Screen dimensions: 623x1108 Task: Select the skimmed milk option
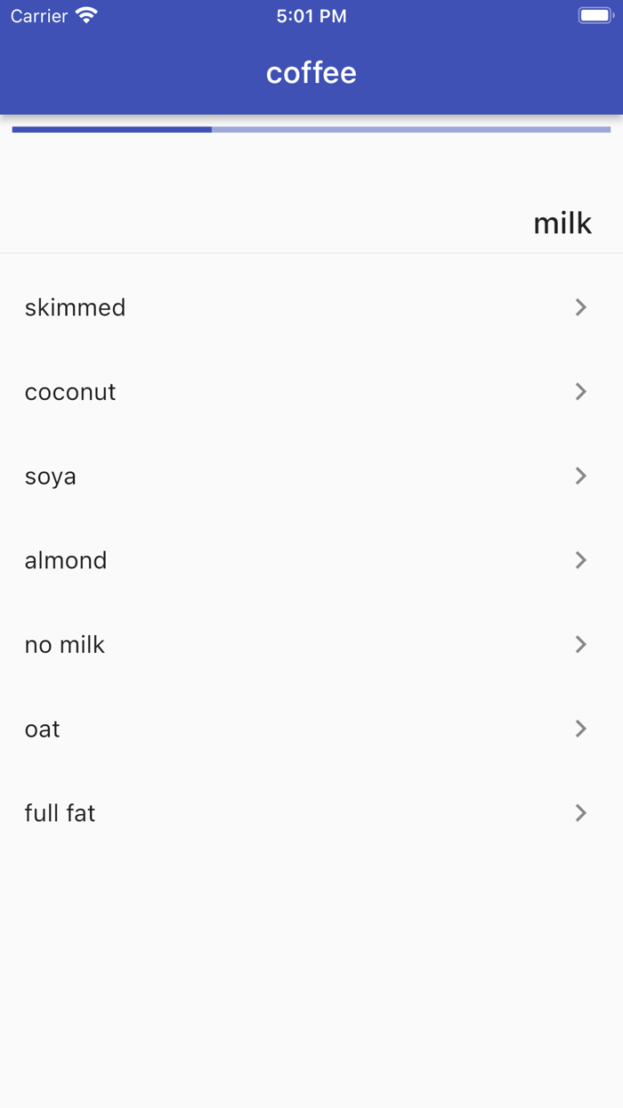click(x=76, y=307)
